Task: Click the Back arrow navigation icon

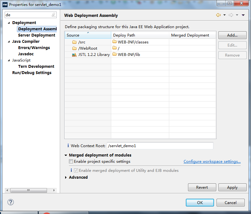Action: click(x=218, y=15)
